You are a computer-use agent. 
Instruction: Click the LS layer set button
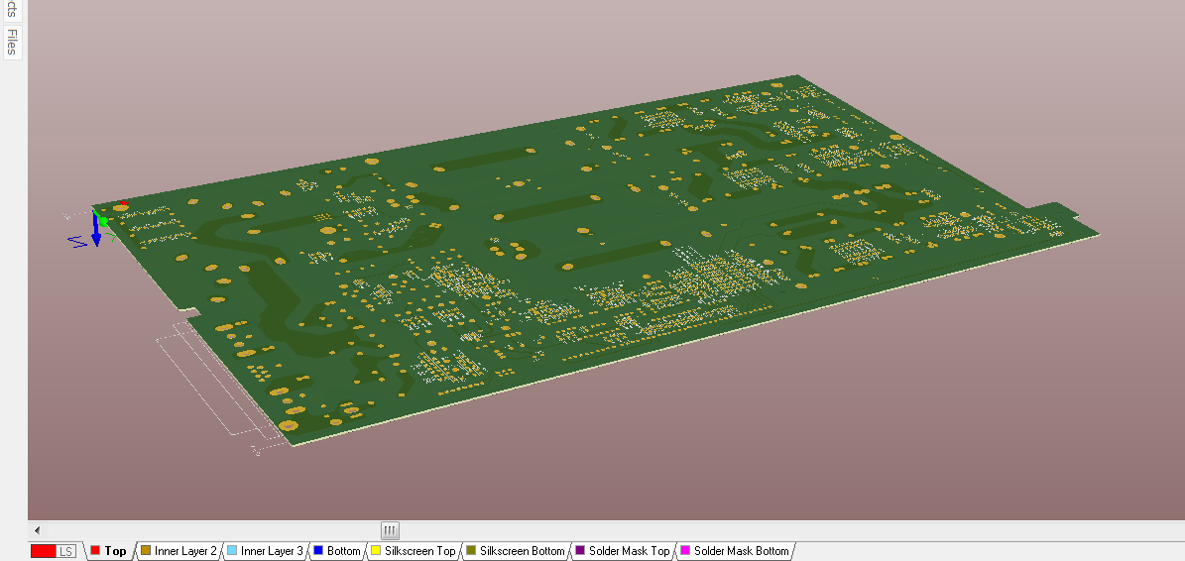point(66,551)
